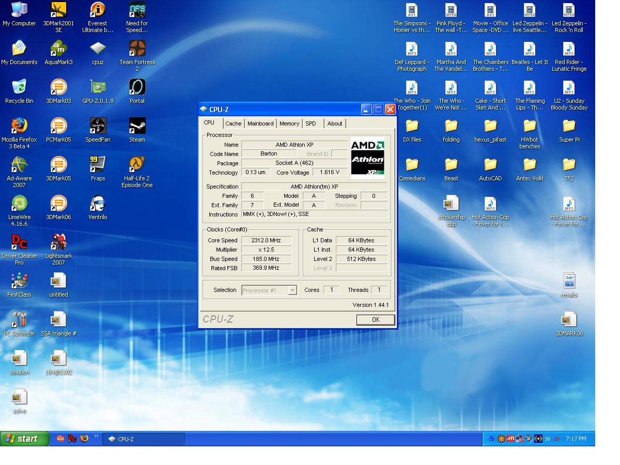Open the My Computer desktop icon
This screenshot has width=620, height=465.
[x=19, y=14]
